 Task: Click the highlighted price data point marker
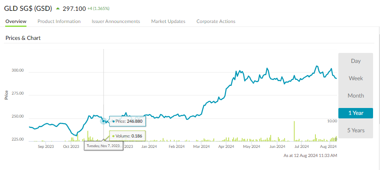[104, 121]
